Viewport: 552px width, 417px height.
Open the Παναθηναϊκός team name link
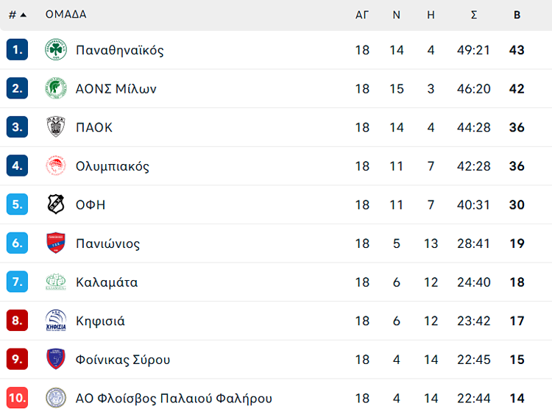pyautogui.click(x=119, y=50)
